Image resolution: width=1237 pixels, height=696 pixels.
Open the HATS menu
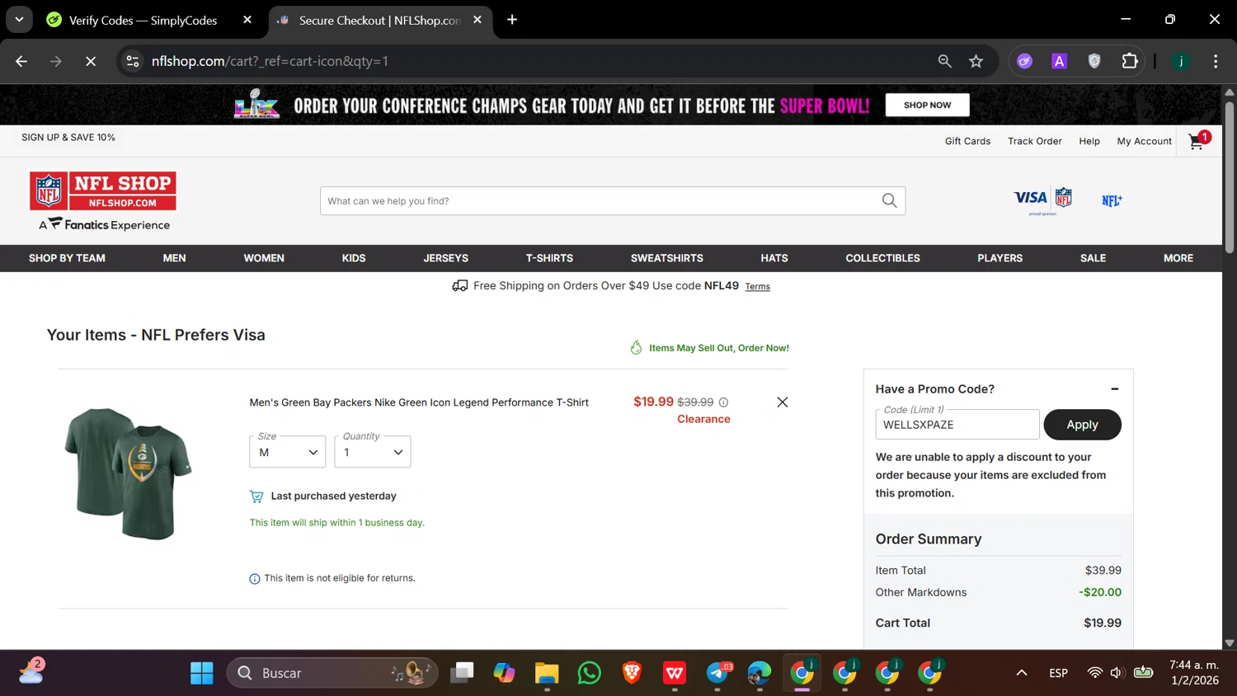pyautogui.click(x=774, y=258)
